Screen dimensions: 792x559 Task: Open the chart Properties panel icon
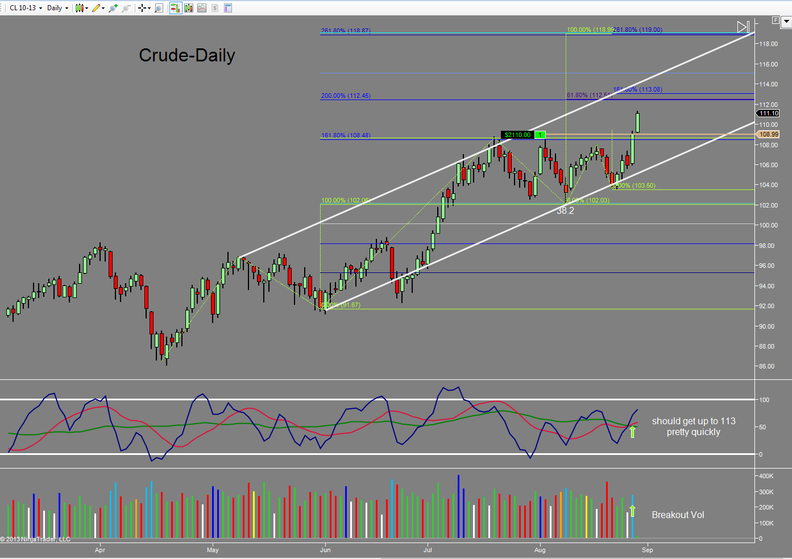click(228, 8)
